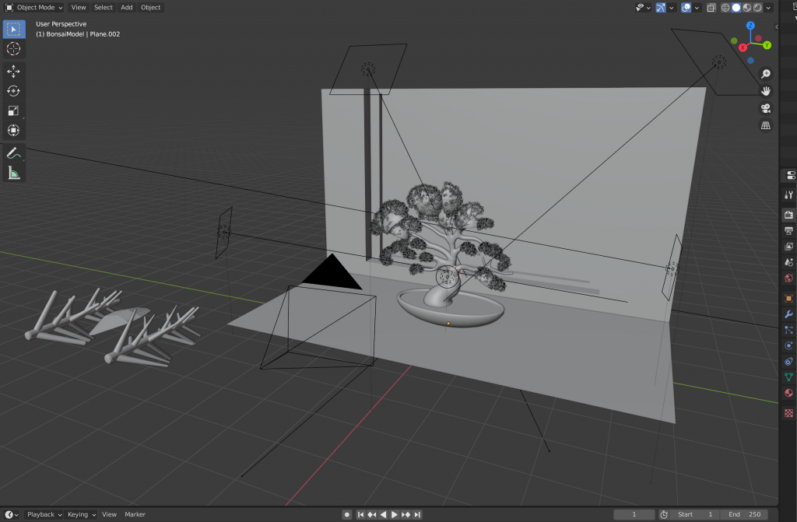Screen dimensions: 797x522
Task: Expand the gizmo options dropdown arrow
Action: (x=672, y=8)
